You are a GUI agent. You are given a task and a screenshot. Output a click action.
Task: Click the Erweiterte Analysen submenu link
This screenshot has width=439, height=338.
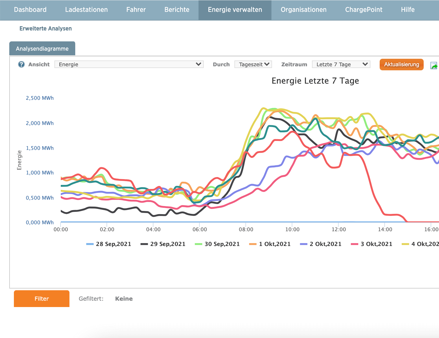(45, 28)
